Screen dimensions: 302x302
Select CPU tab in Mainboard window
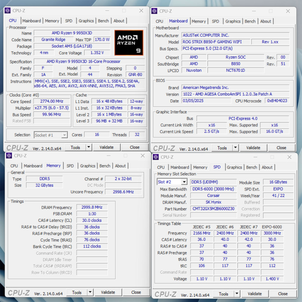[159, 21]
